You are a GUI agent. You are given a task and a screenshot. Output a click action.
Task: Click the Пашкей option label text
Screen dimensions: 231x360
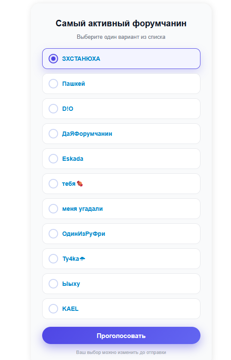click(74, 84)
